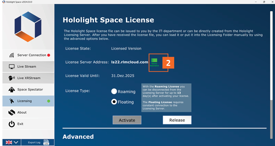Image resolution: width=275 pixels, height=146 pixels.
Task: Open the language dropdown arrow
Action: point(16,142)
